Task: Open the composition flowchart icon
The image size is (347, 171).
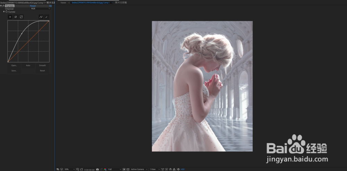Action: [x=174, y=169]
